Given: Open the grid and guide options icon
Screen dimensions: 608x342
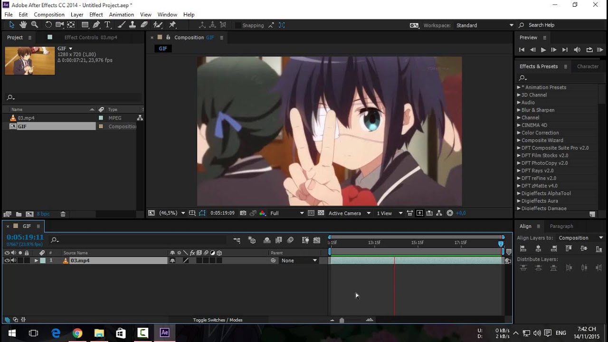Looking at the screenshot, I should click(x=192, y=213).
